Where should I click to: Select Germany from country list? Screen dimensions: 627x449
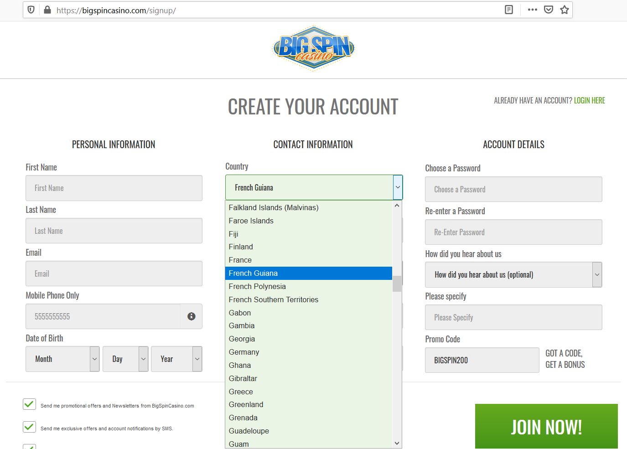[244, 352]
